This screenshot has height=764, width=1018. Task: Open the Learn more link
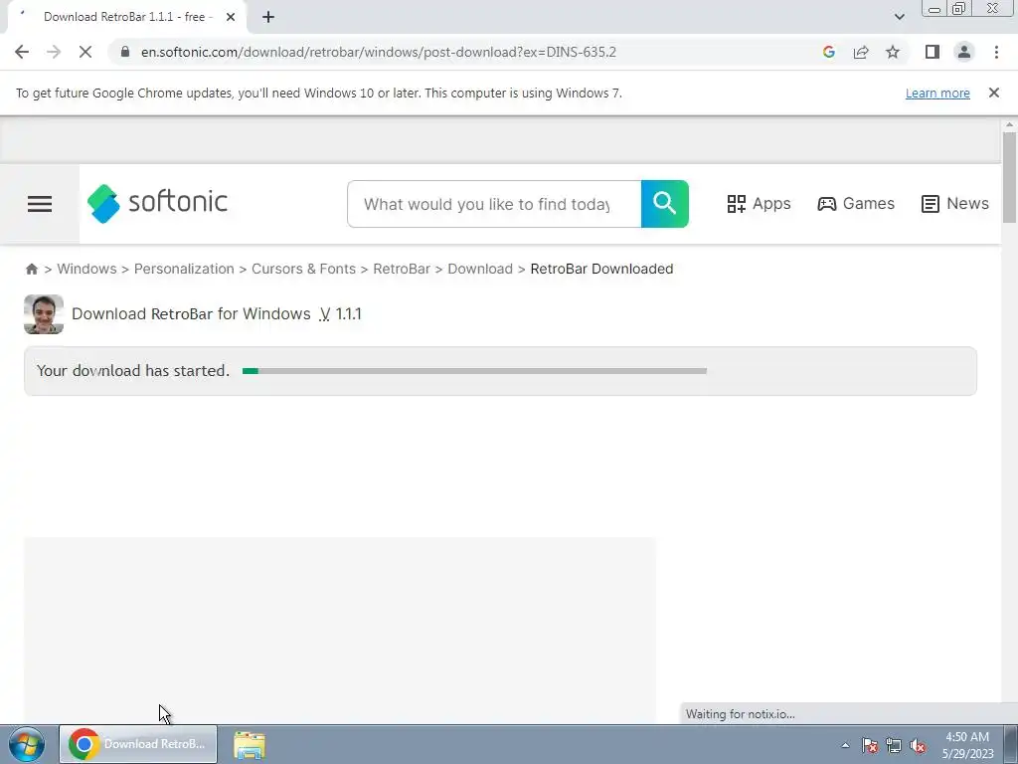coord(937,93)
